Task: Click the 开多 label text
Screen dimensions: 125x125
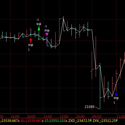Action: click(x=31, y=45)
